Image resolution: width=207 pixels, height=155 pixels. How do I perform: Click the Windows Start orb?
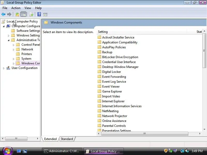pyautogui.click(x=8, y=151)
